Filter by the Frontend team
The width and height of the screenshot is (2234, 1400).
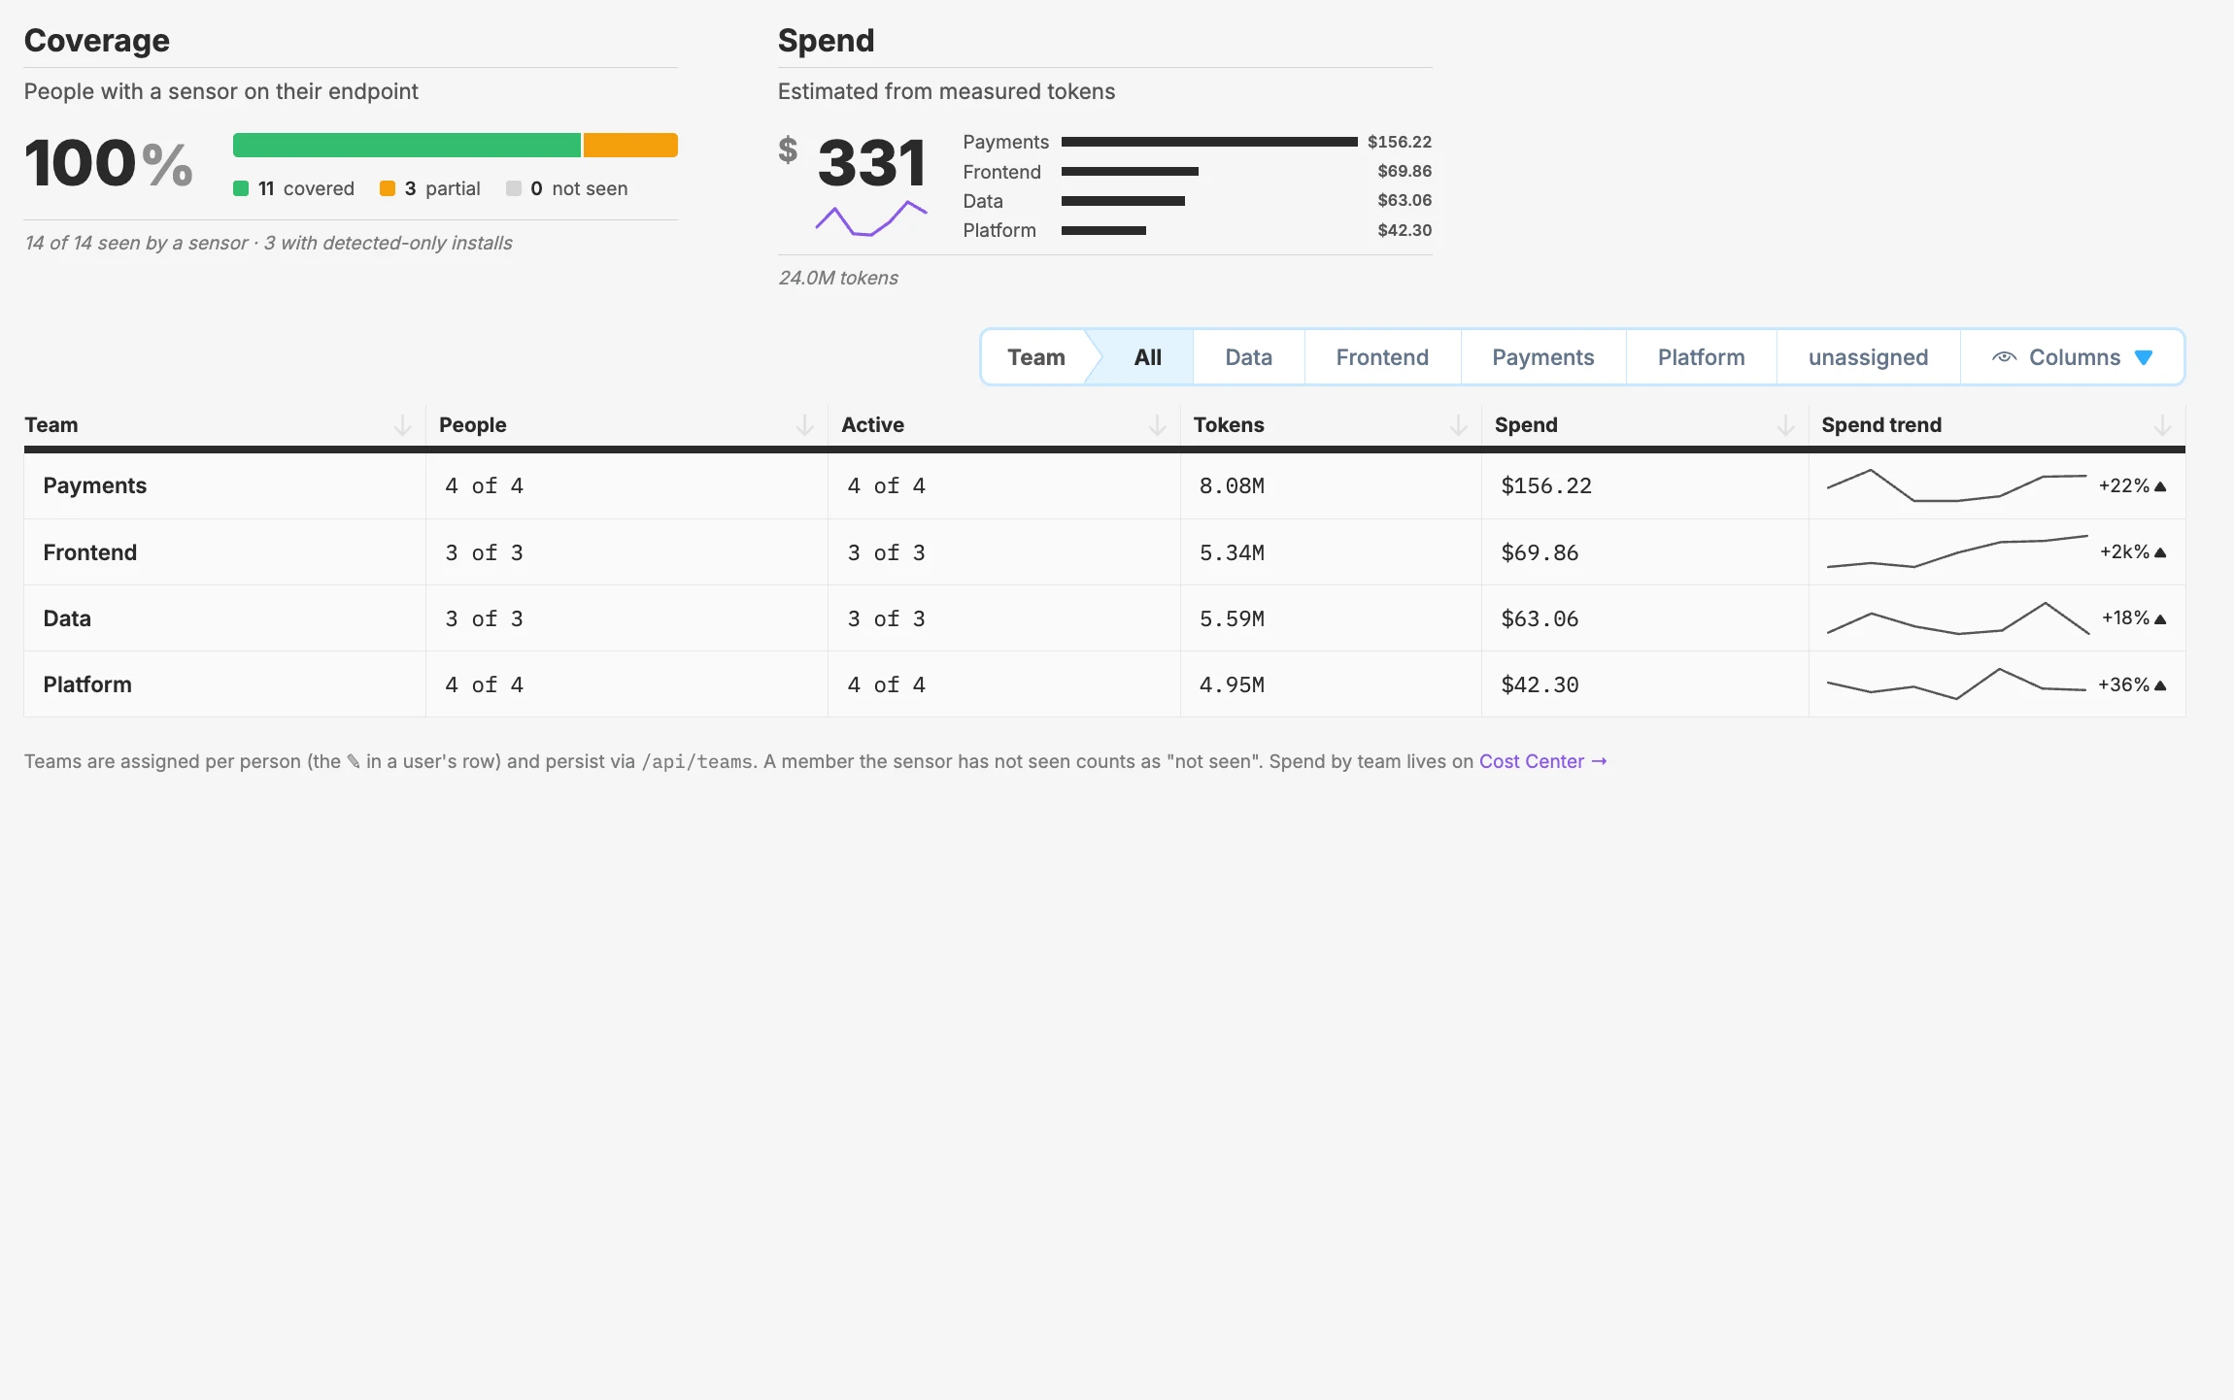[1382, 357]
